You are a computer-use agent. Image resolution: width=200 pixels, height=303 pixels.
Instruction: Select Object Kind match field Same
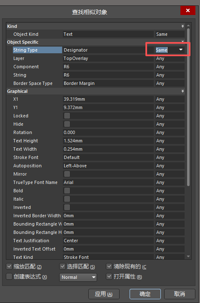pyautogui.click(x=170, y=34)
